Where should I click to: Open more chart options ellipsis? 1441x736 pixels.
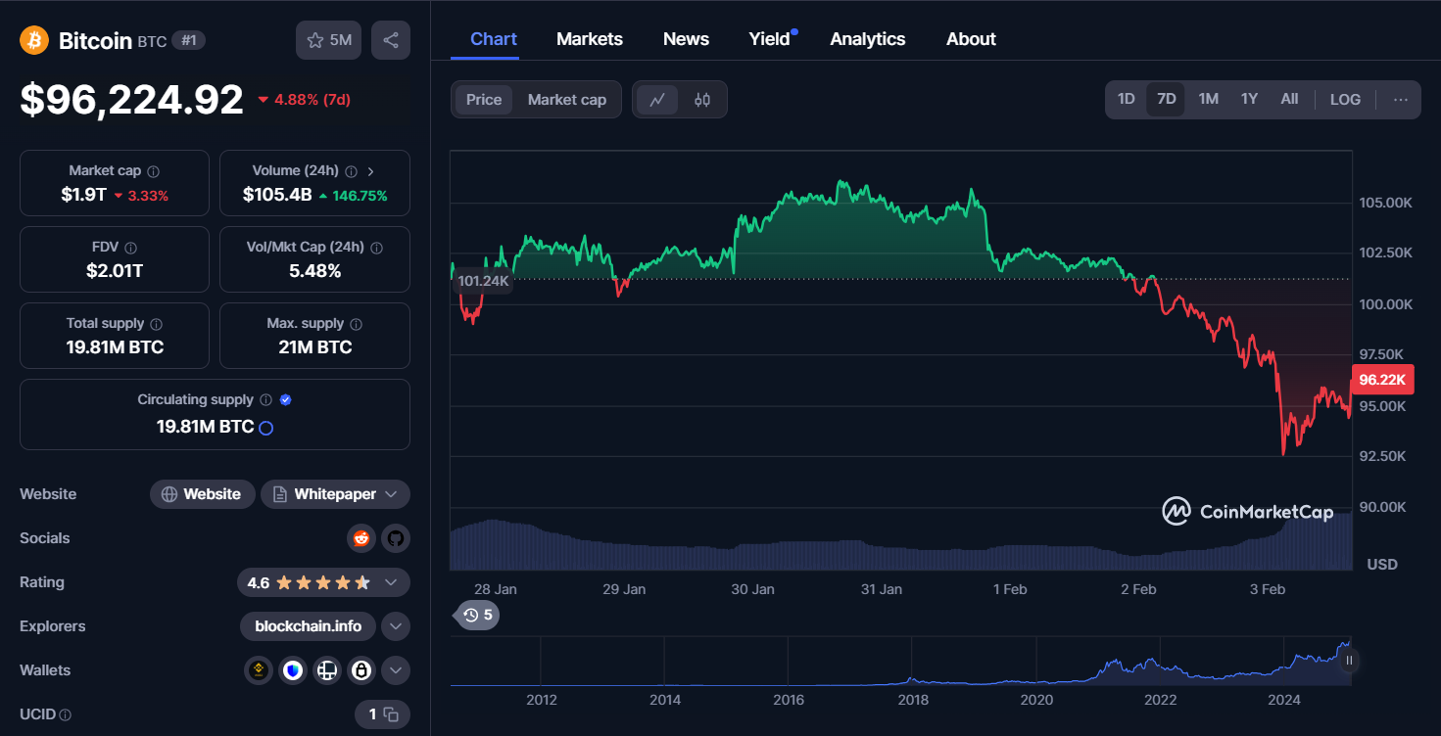pos(1401,99)
